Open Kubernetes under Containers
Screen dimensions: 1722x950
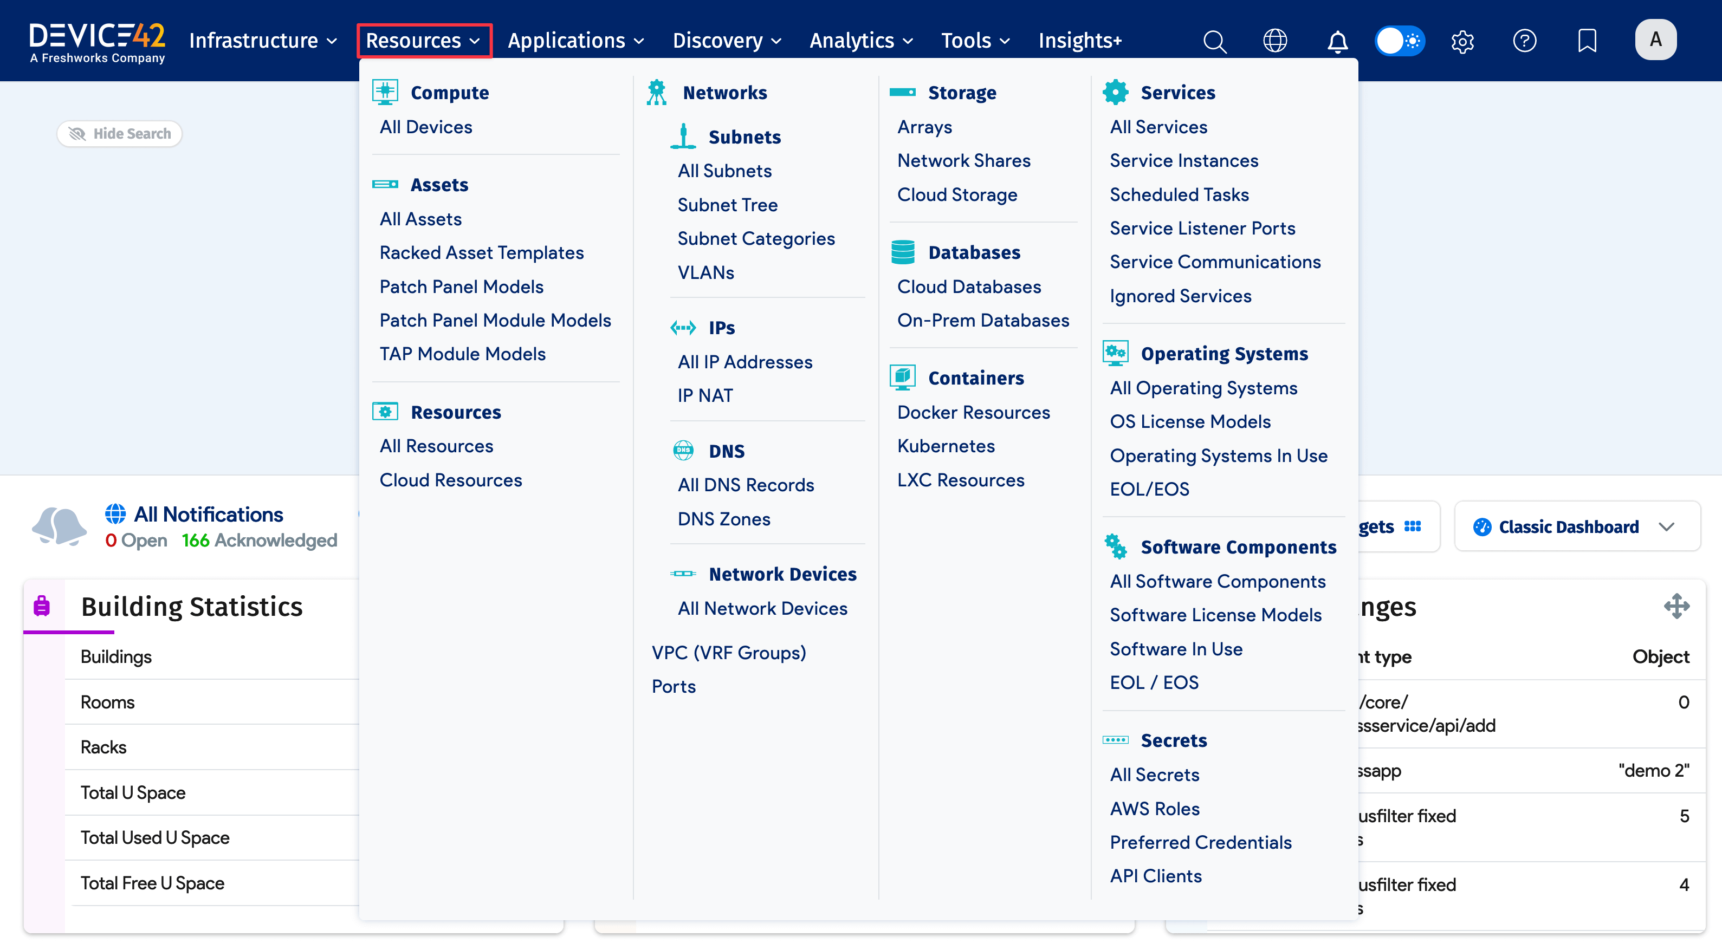click(x=945, y=446)
